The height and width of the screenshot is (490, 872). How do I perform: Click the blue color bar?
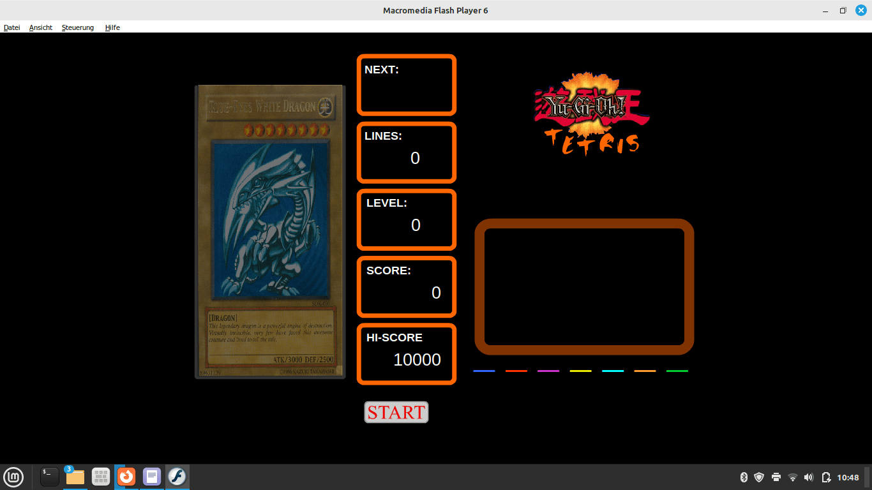[x=484, y=371]
